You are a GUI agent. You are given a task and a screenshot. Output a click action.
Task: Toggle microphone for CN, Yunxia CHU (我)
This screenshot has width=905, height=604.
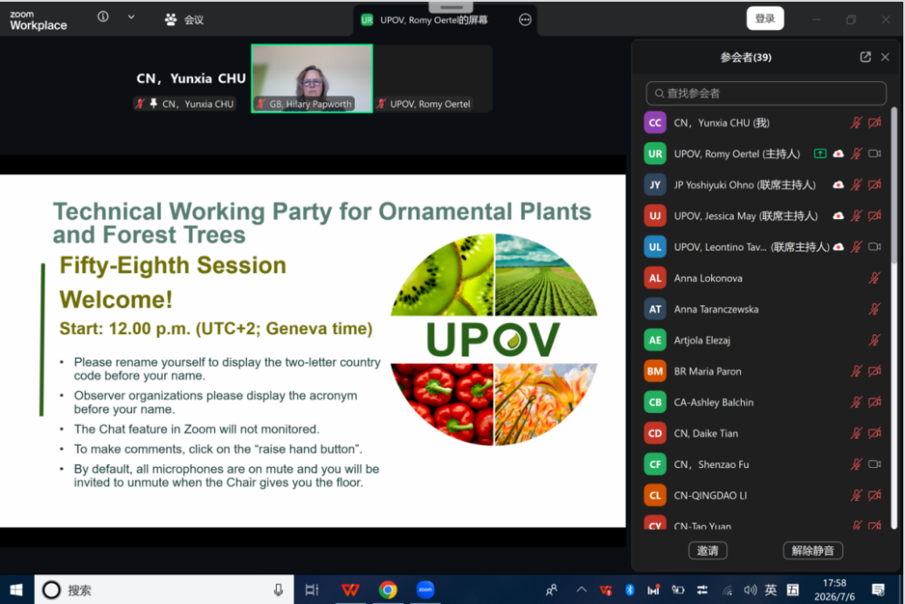pyautogui.click(x=856, y=122)
